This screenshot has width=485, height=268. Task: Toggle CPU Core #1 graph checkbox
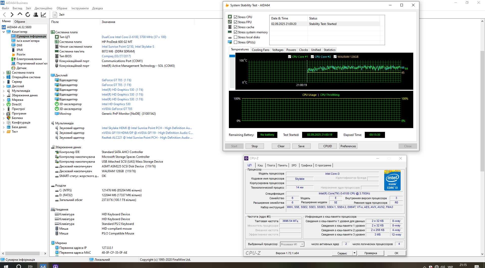click(x=289, y=57)
